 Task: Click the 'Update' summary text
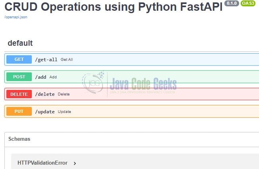point(64,112)
